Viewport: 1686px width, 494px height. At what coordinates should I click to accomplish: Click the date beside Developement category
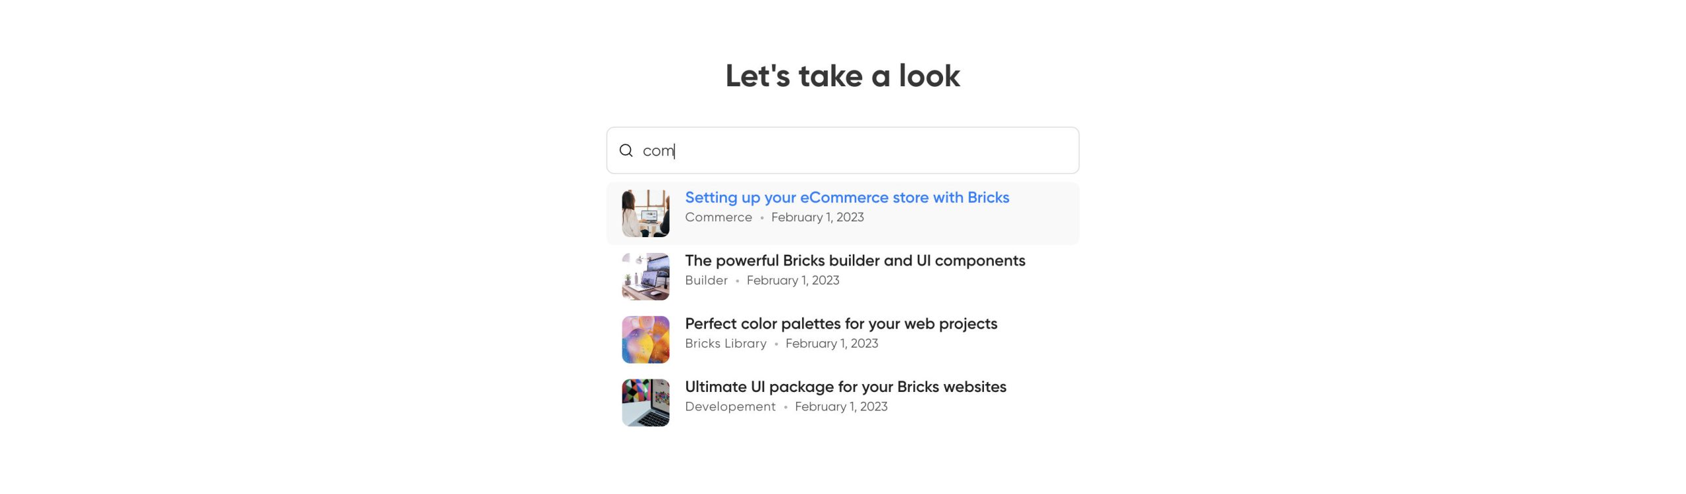[840, 406]
